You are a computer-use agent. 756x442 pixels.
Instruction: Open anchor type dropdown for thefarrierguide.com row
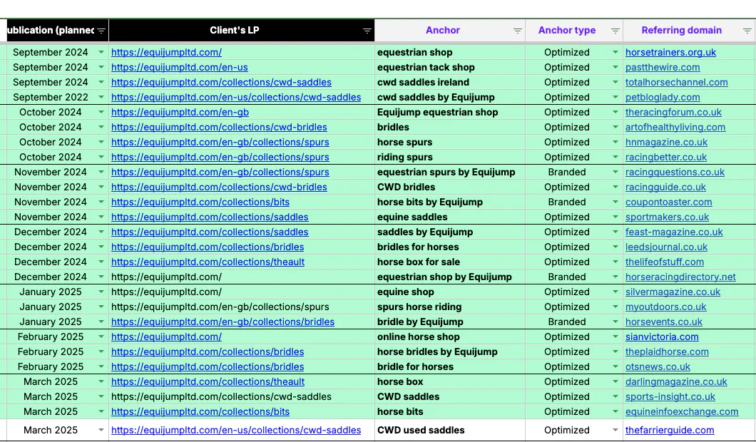(615, 430)
